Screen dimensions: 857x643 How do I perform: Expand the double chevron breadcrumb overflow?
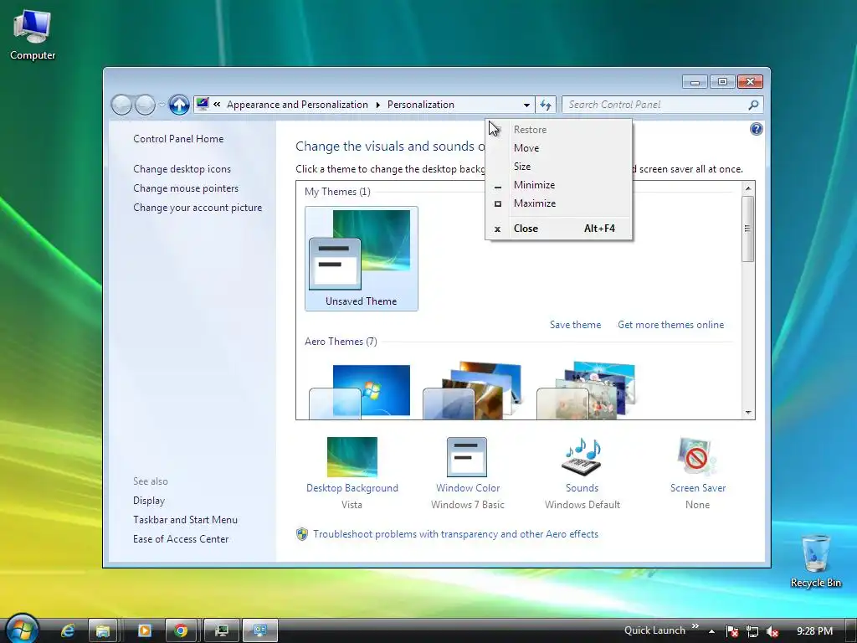click(x=217, y=104)
